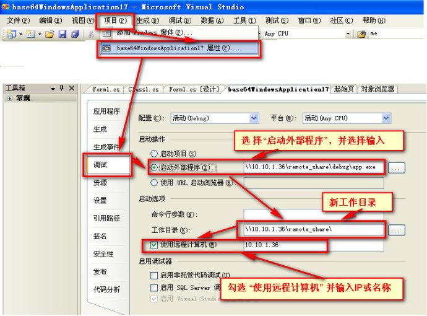Toggle the 使用远程计算机 checkbox
427x316 pixels.
pyautogui.click(x=154, y=245)
